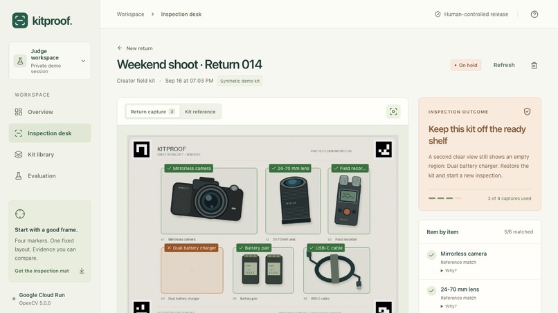Viewport: 558px width, 313px height.
Task: Click the USB-C cable detection label
Action: pyautogui.click(x=325, y=248)
